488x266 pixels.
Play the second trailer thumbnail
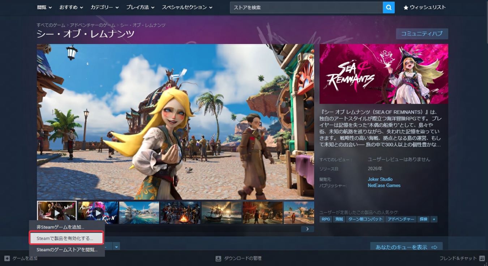[98, 213]
